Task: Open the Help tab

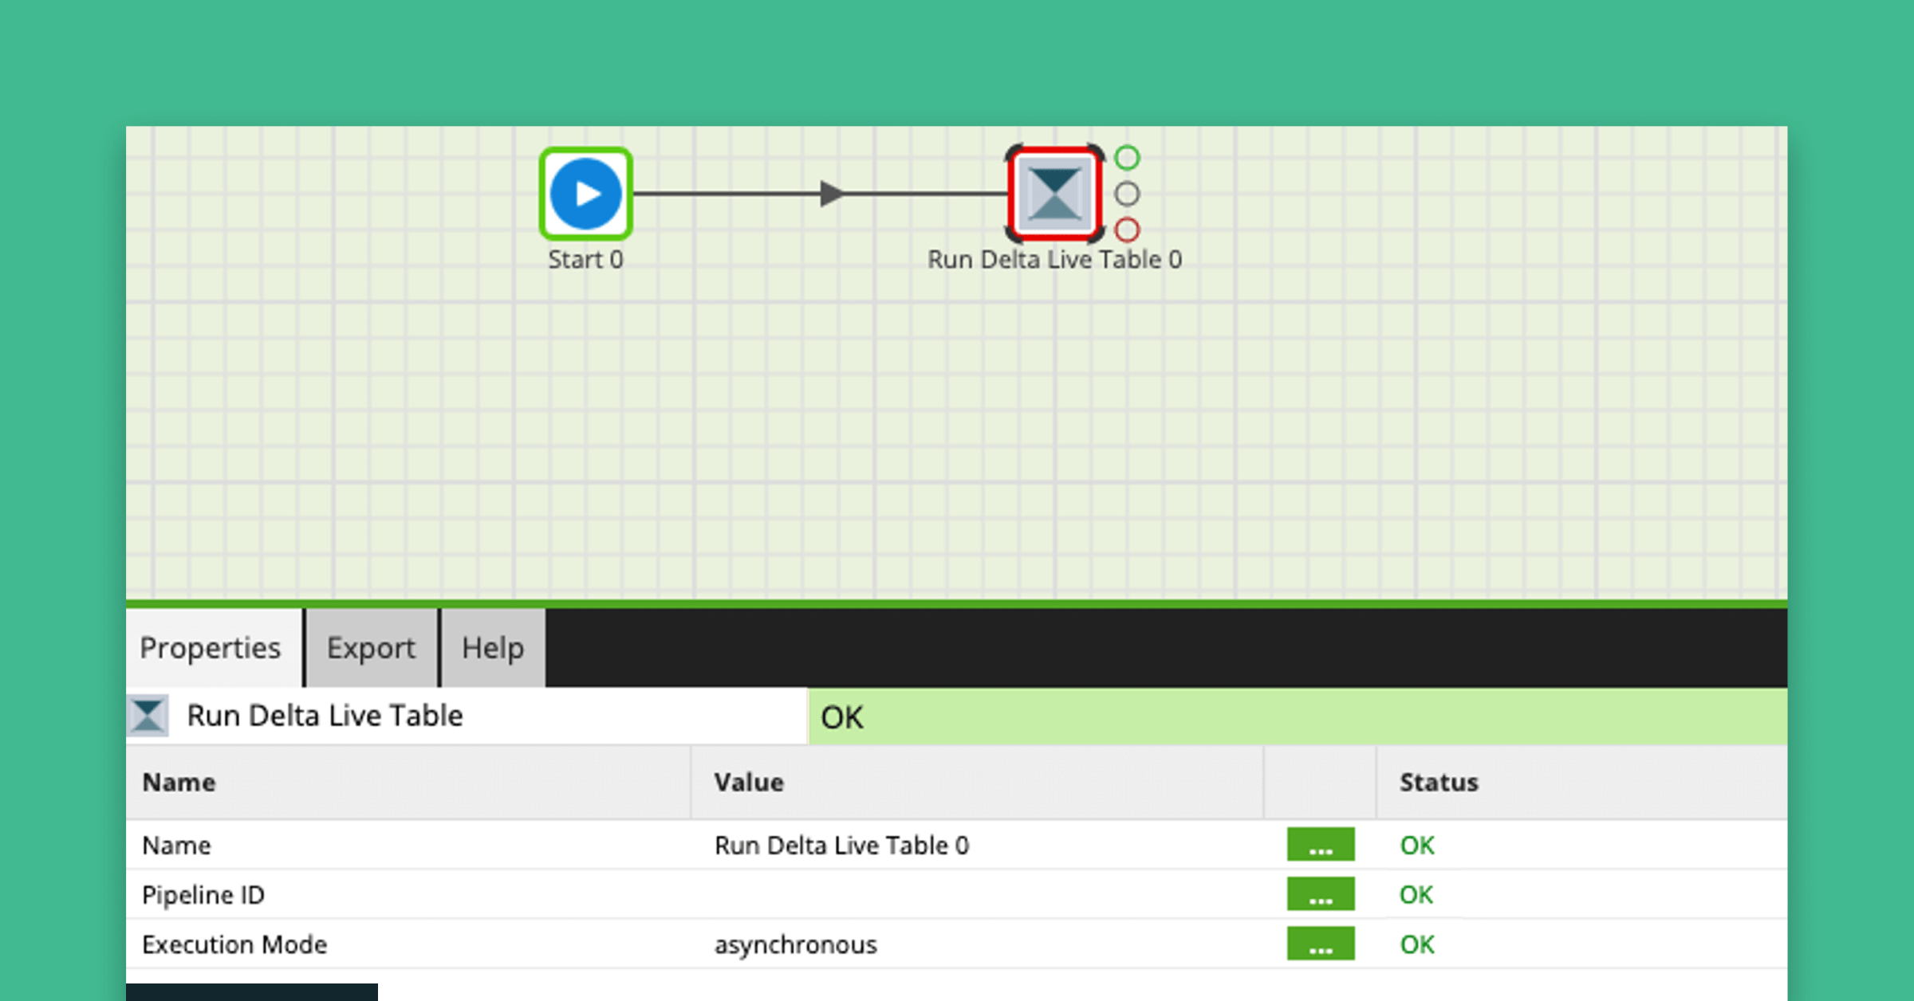Action: 493,648
